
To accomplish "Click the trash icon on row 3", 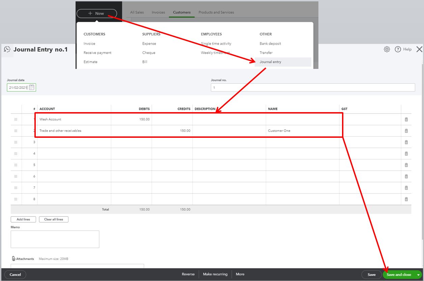I will 406,142.
